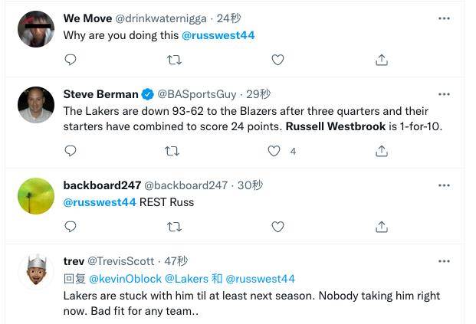Open more options on trev's tweet

click(444, 261)
